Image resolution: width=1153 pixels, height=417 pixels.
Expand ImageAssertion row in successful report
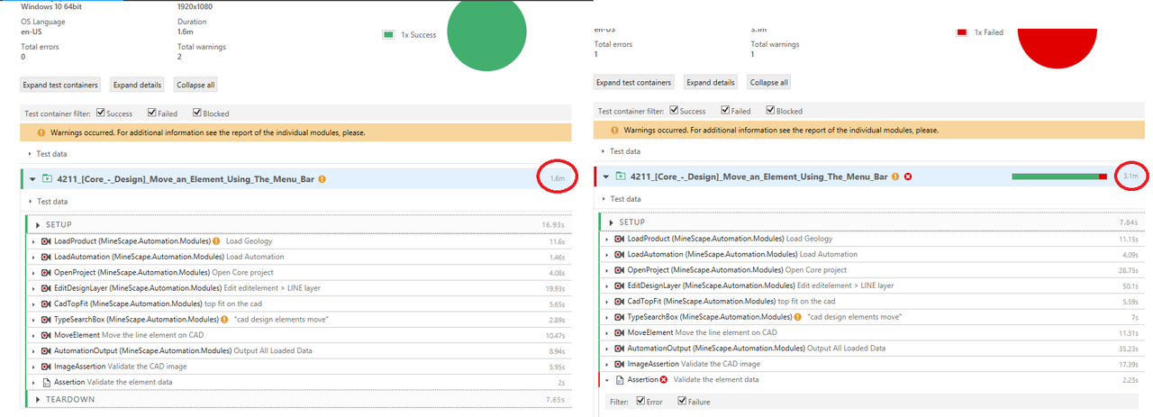tap(33, 367)
